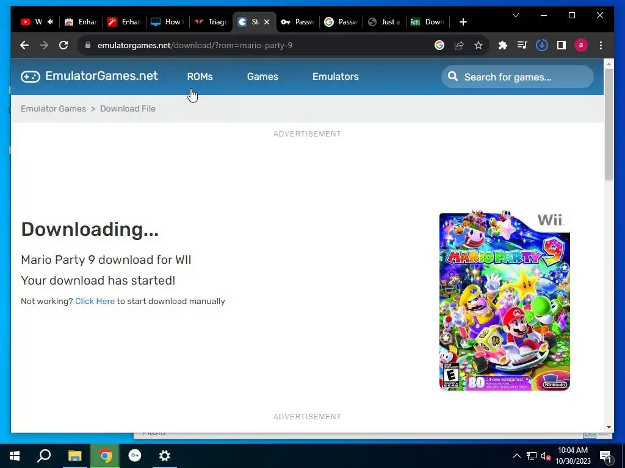Image resolution: width=625 pixels, height=468 pixels.
Task: Click Chrome icon in taskbar
Action: pyautogui.click(x=105, y=456)
